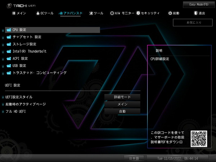Change UEFI設定スタイル 詳細モード dropdown
The height and width of the screenshot is (162, 216).
[122, 97]
